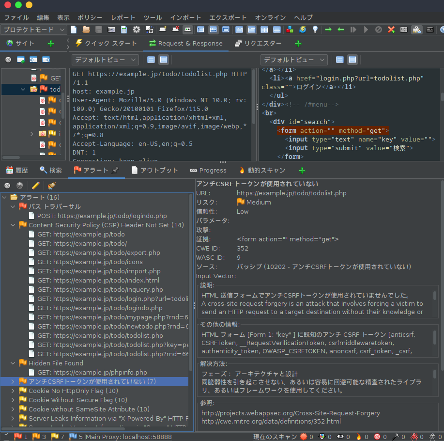Screen dimensions: 444x441
Task: Click the red flag high alerts count
Action: (x=20, y=437)
